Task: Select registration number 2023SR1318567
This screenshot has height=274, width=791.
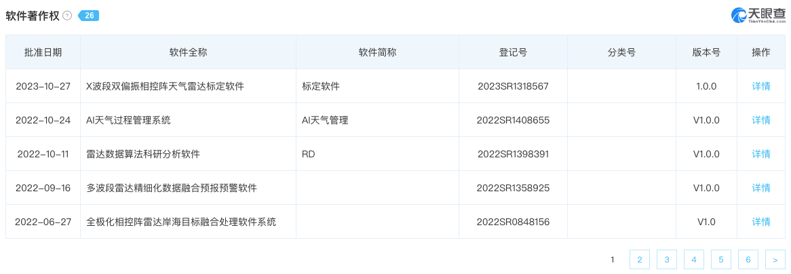Action: [x=513, y=86]
